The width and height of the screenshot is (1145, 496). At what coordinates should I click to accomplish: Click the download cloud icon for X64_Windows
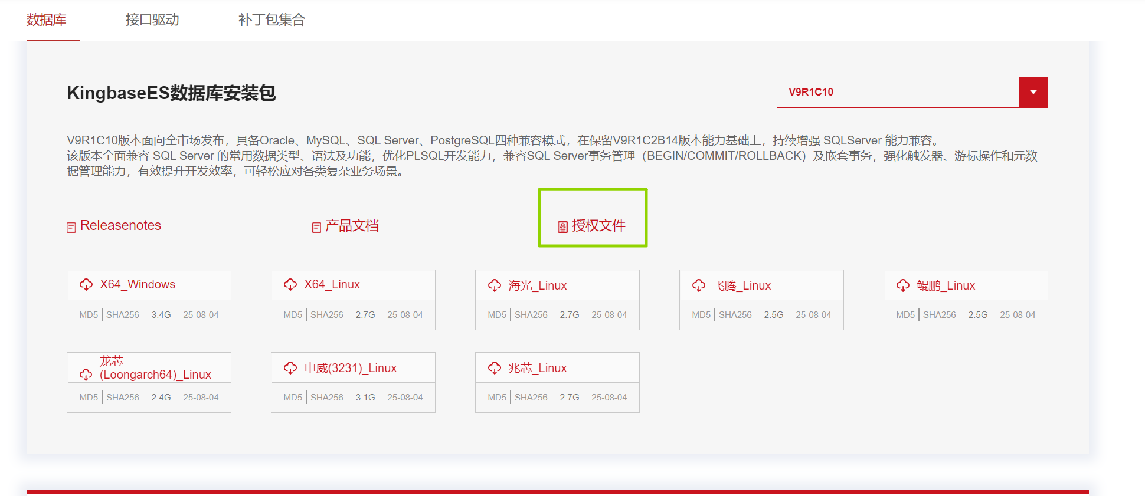click(86, 285)
